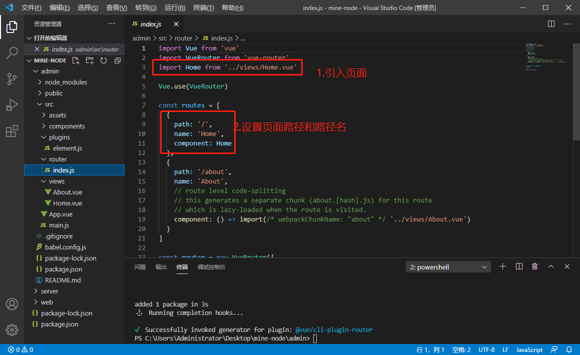Create a new file via Explorer's New File icon
The height and width of the screenshot is (355, 580).
point(76,60)
